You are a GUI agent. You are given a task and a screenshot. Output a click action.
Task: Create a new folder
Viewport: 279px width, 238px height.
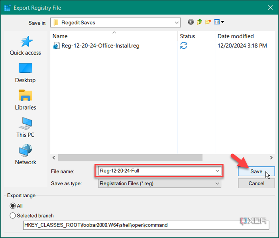click(208, 22)
